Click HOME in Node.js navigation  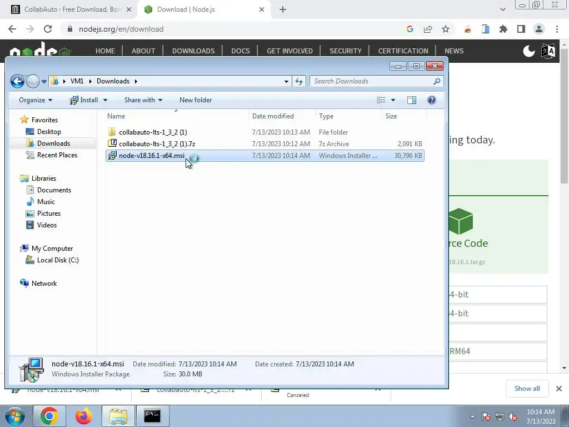click(x=105, y=51)
